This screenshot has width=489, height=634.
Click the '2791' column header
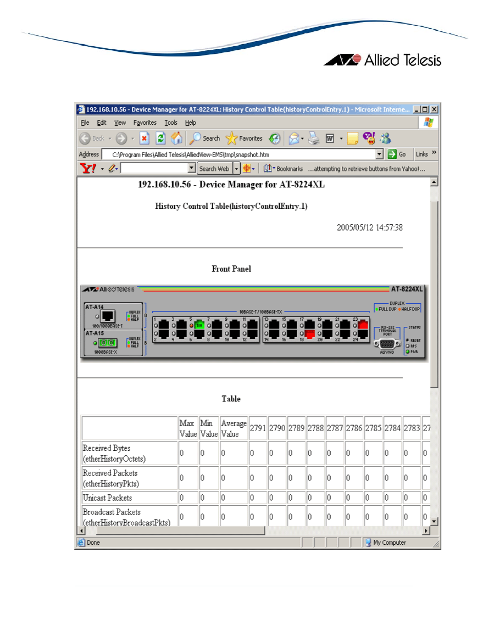coord(258,428)
